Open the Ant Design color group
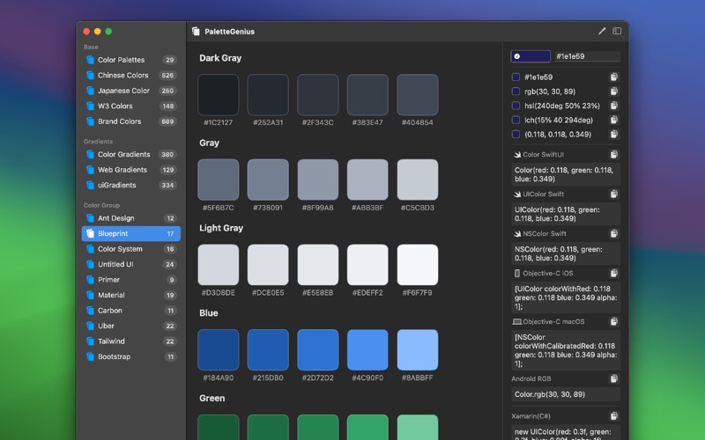Screen dimensions: 705x440 click(x=115, y=218)
